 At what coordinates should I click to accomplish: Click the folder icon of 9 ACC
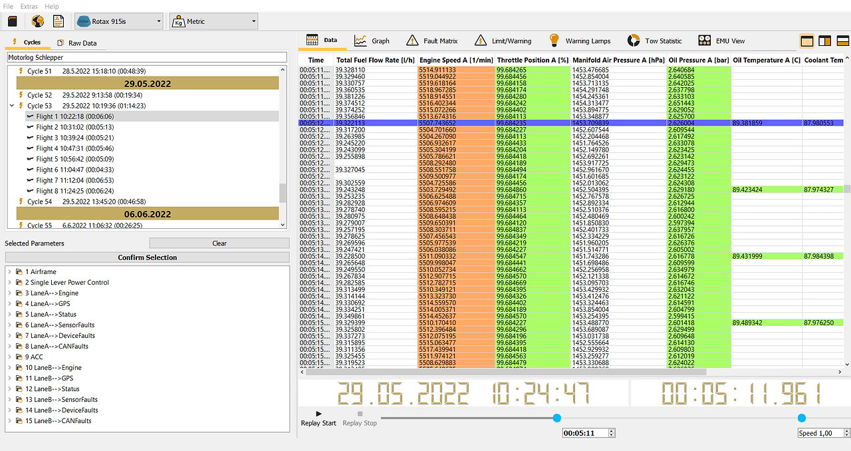click(x=19, y=357)
